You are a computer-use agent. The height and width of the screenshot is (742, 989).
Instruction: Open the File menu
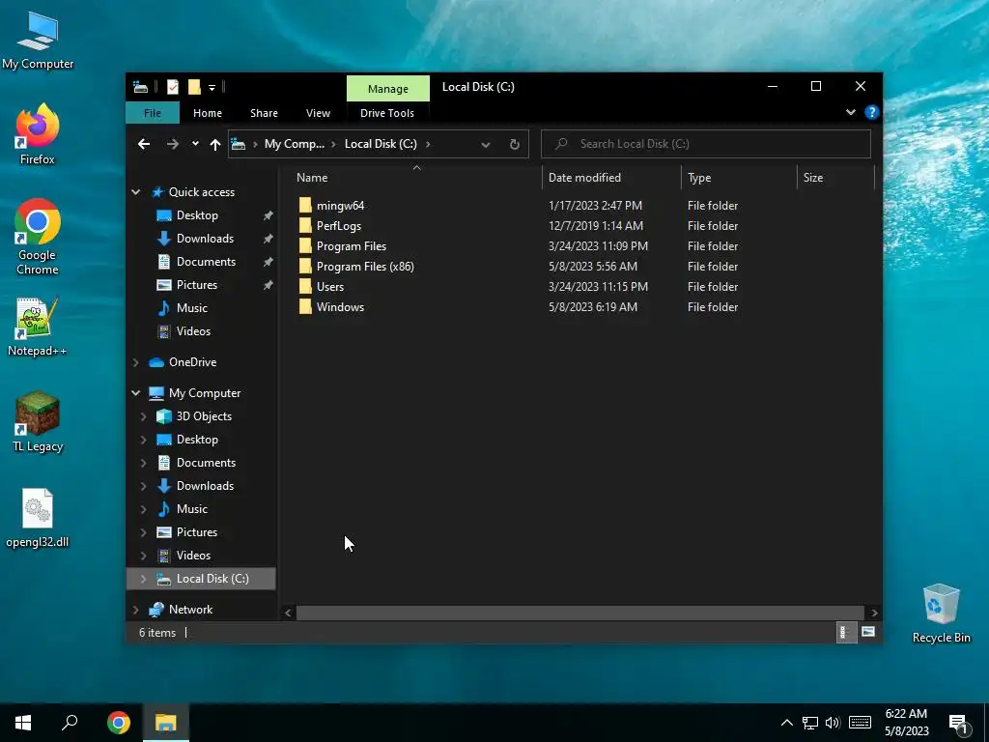click(x=153, y=113)
